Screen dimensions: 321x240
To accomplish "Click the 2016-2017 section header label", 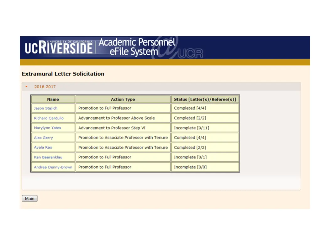I will coord(45,87).
